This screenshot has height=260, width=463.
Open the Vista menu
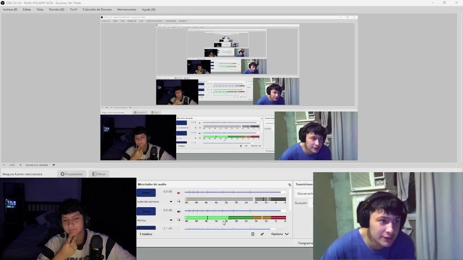pos(40,9)
